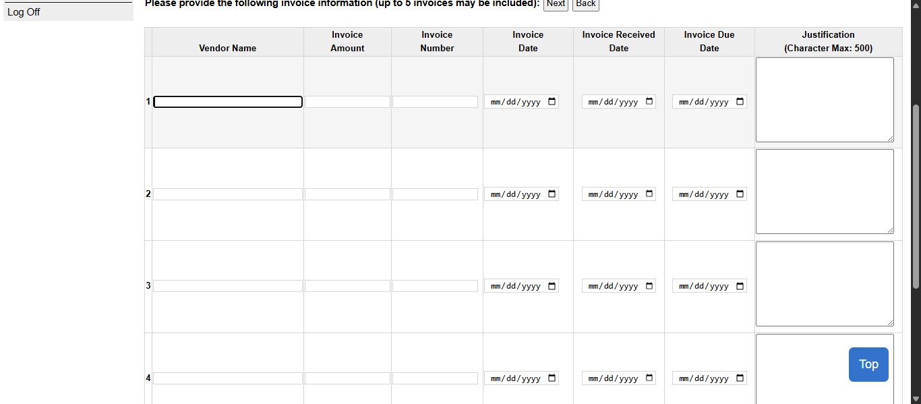Click the row 2 Invoice Amount field
The width and height of the screenshot is (921, 404).
pyautogui.click(x=347, y=194)
